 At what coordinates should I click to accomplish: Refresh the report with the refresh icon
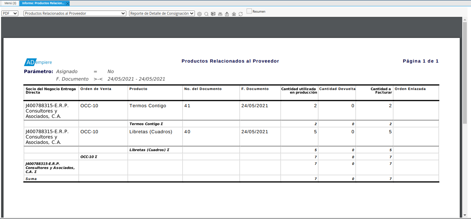(241, 14)
